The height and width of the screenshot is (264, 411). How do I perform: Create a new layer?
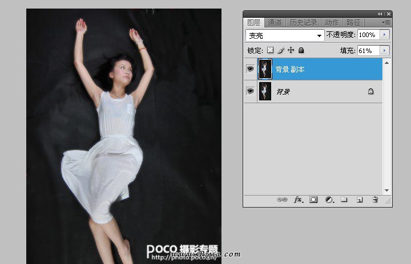[x=360, y=200]
